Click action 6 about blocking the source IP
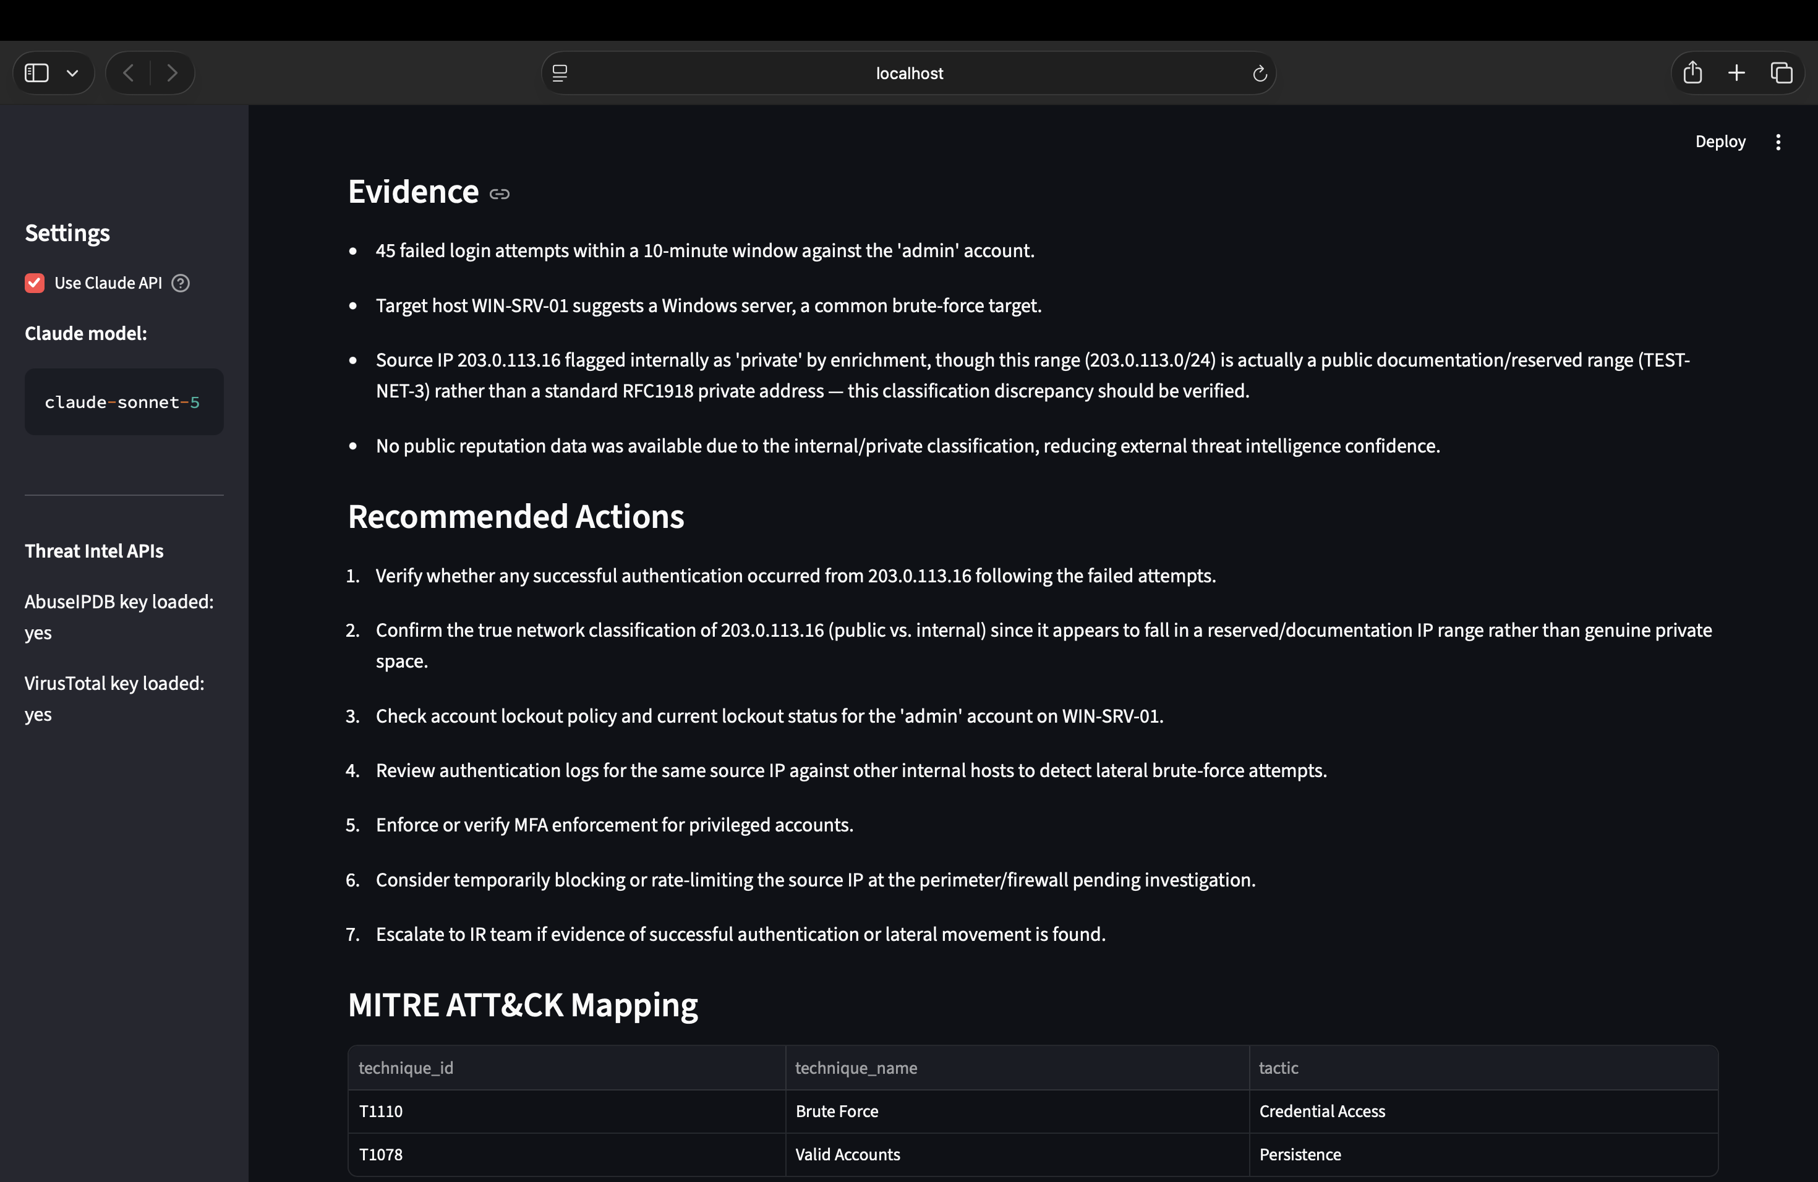1818x1182 pixels. pos(815,880)
